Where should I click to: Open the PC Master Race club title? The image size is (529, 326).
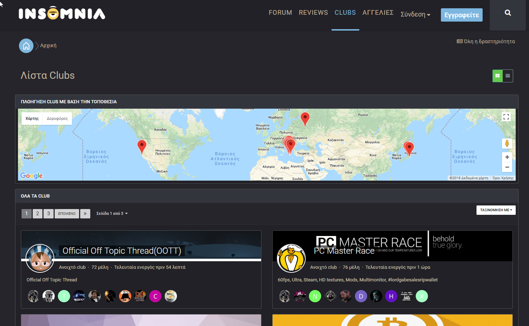(344, 251)
